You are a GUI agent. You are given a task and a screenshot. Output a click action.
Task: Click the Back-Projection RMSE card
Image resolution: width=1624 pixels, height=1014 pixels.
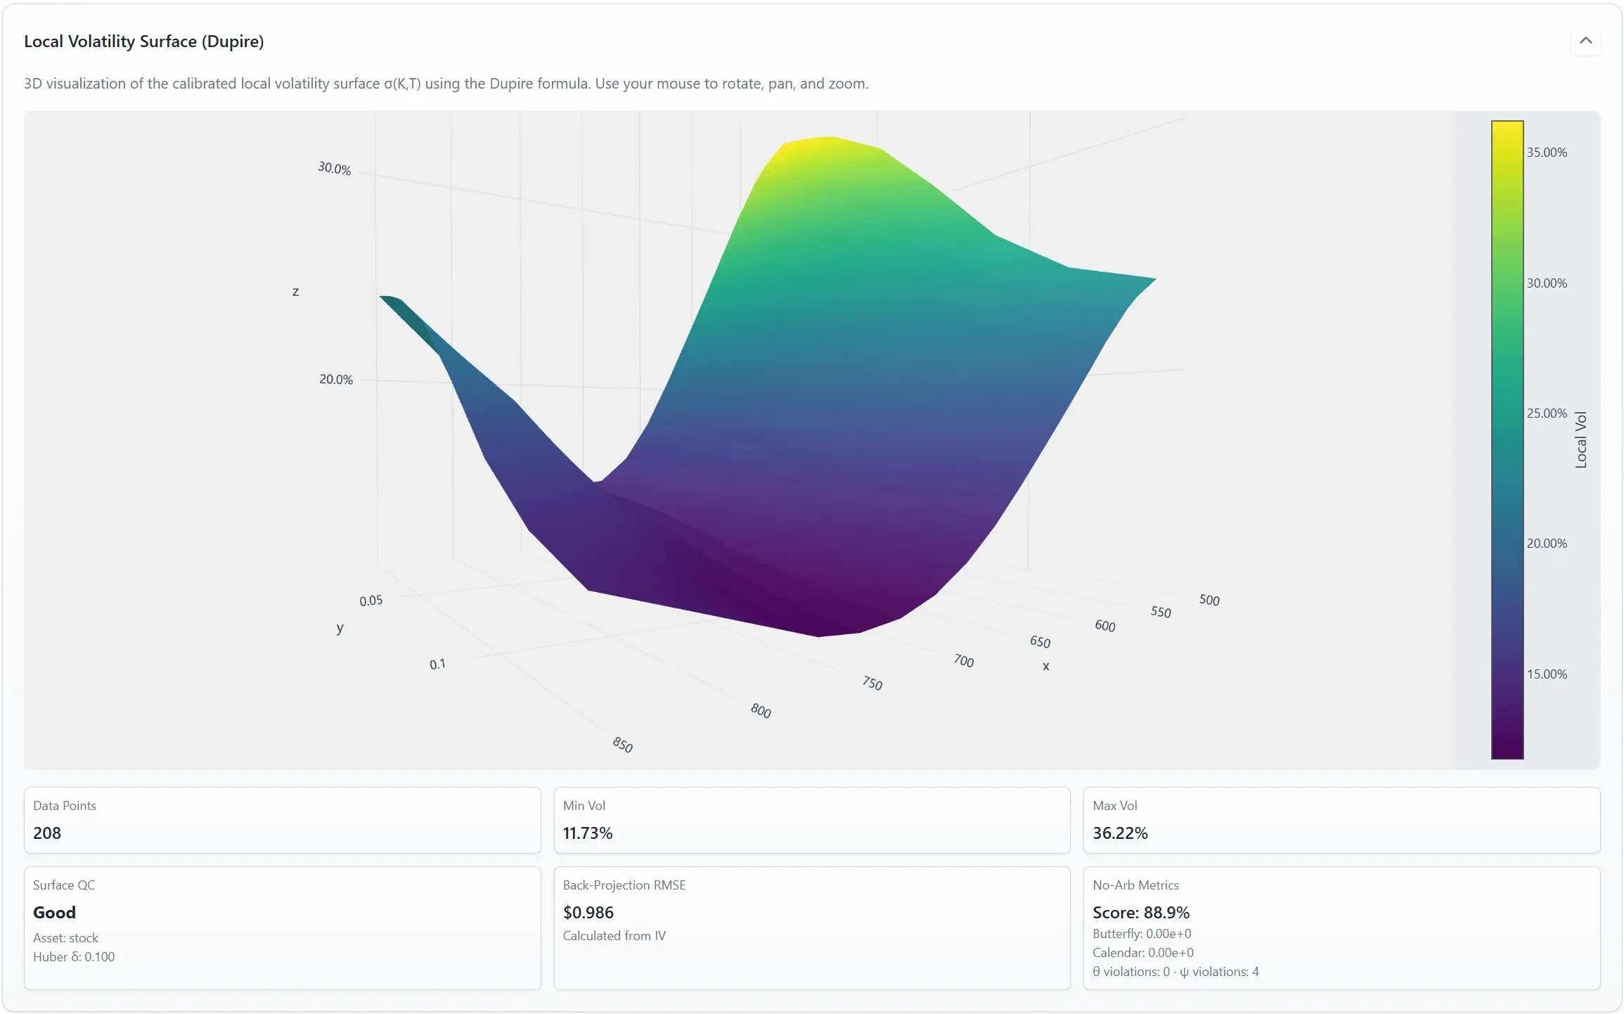pos(811,927)
